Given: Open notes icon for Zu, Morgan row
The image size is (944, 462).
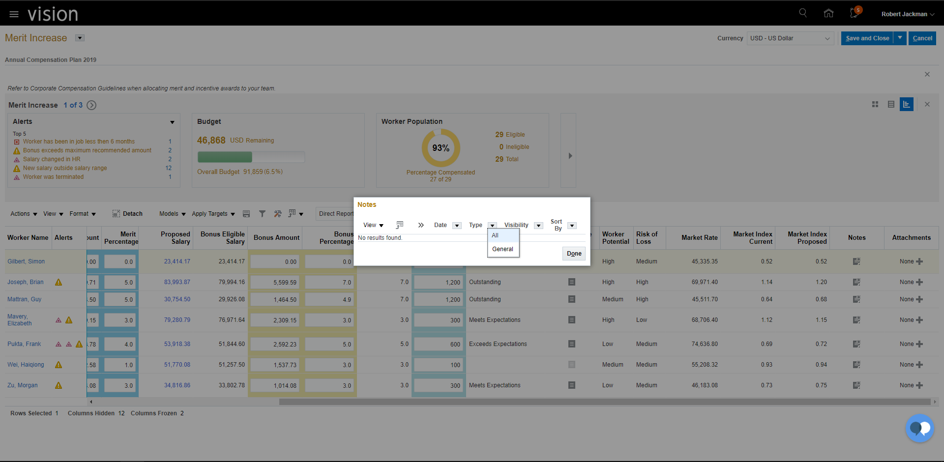Looking at the screenshot, I should tap(856, 385).
